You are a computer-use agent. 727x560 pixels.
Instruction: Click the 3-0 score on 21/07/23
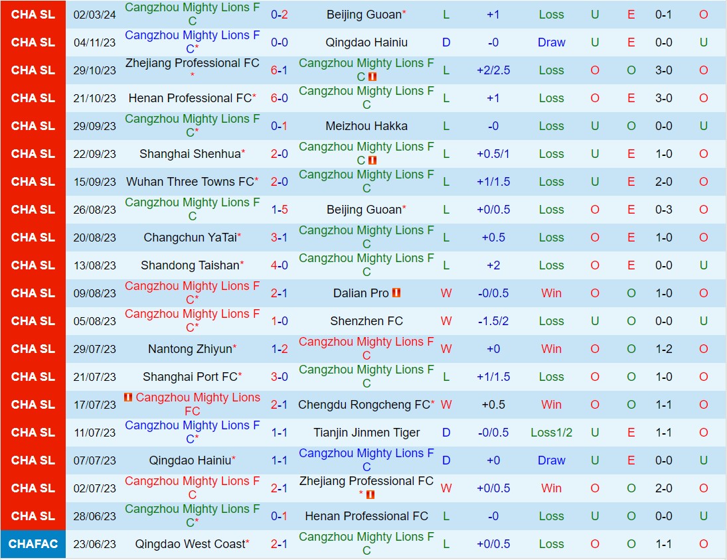click(x=279, y=377)
